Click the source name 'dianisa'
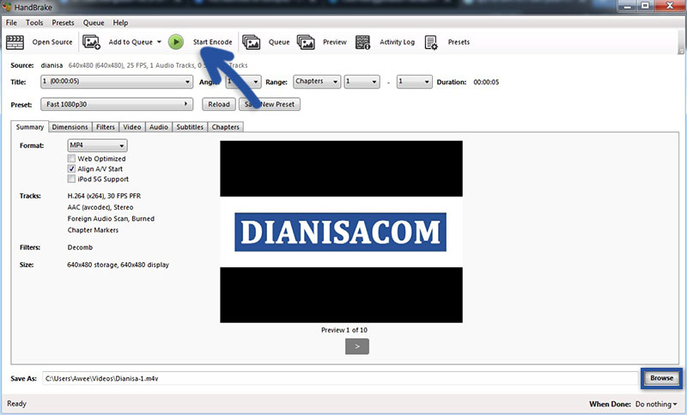The image size is (687, 415). point(52,65)
